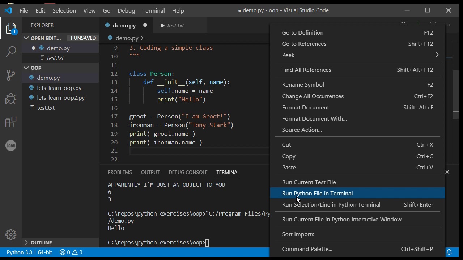Viewport: 463px width, 260px height.
Task: Open demo.py in the OOP folder
Action: click(x=60, y=78)
